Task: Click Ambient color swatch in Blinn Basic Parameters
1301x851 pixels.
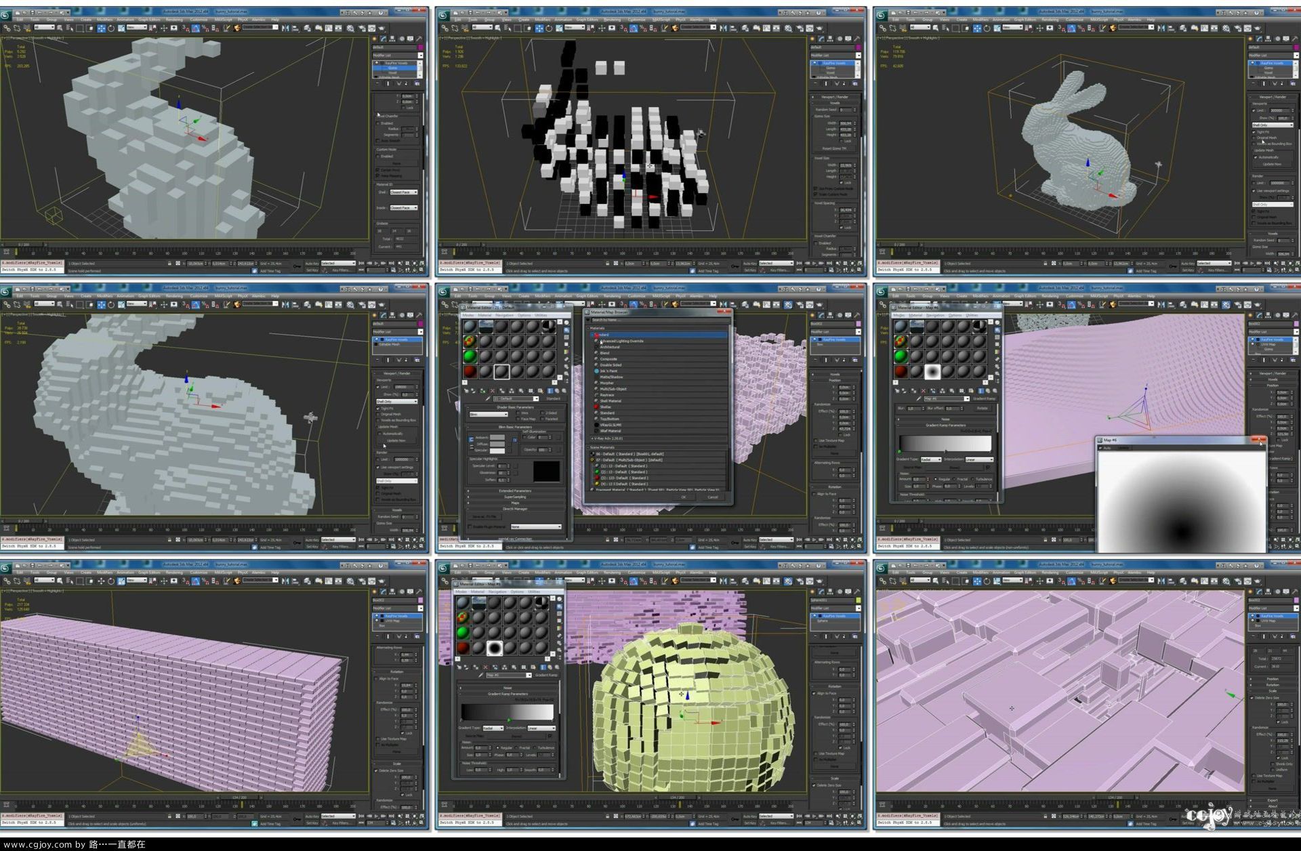Action: coord(497,437)
